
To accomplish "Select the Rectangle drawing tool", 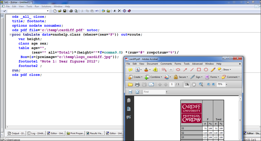I will [x=199, y=70].
